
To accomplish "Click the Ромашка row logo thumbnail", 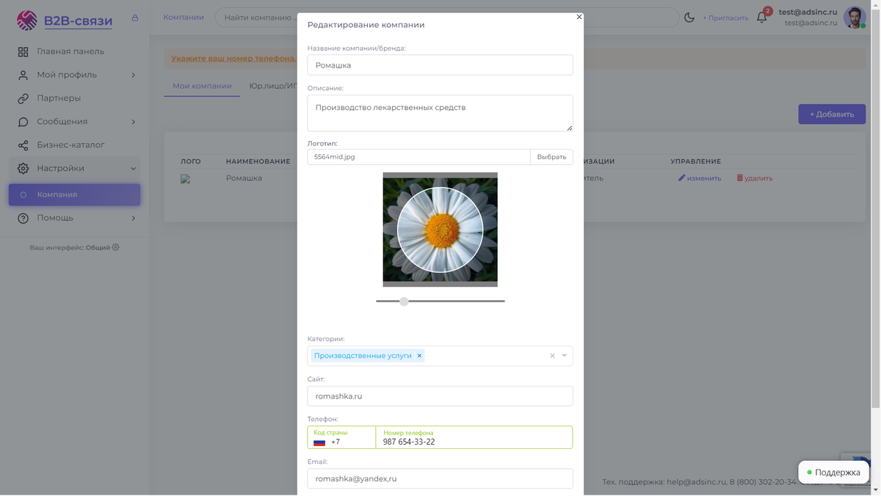I will 186,178.
